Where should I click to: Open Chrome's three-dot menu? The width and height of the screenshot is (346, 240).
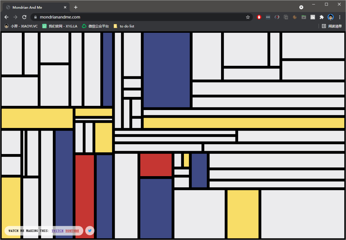point(340,17)
